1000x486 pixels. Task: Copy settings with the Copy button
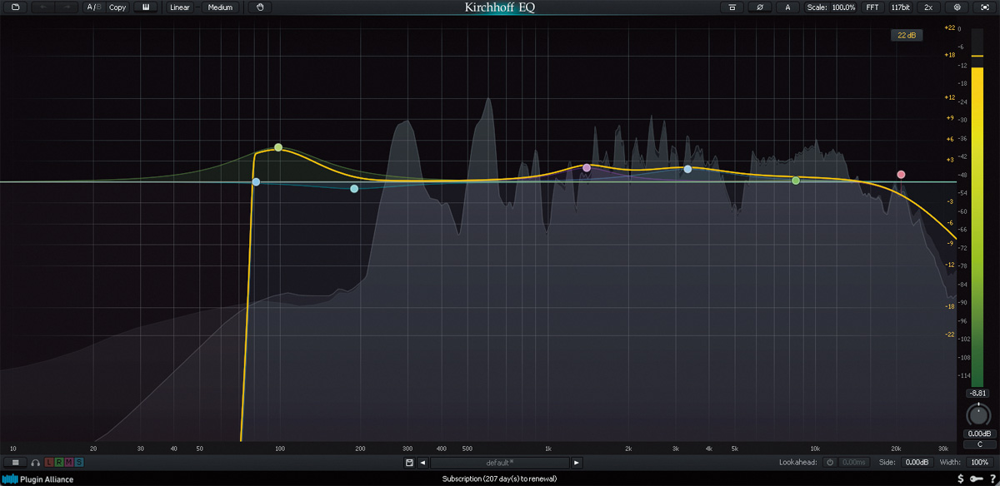(117, 7)
